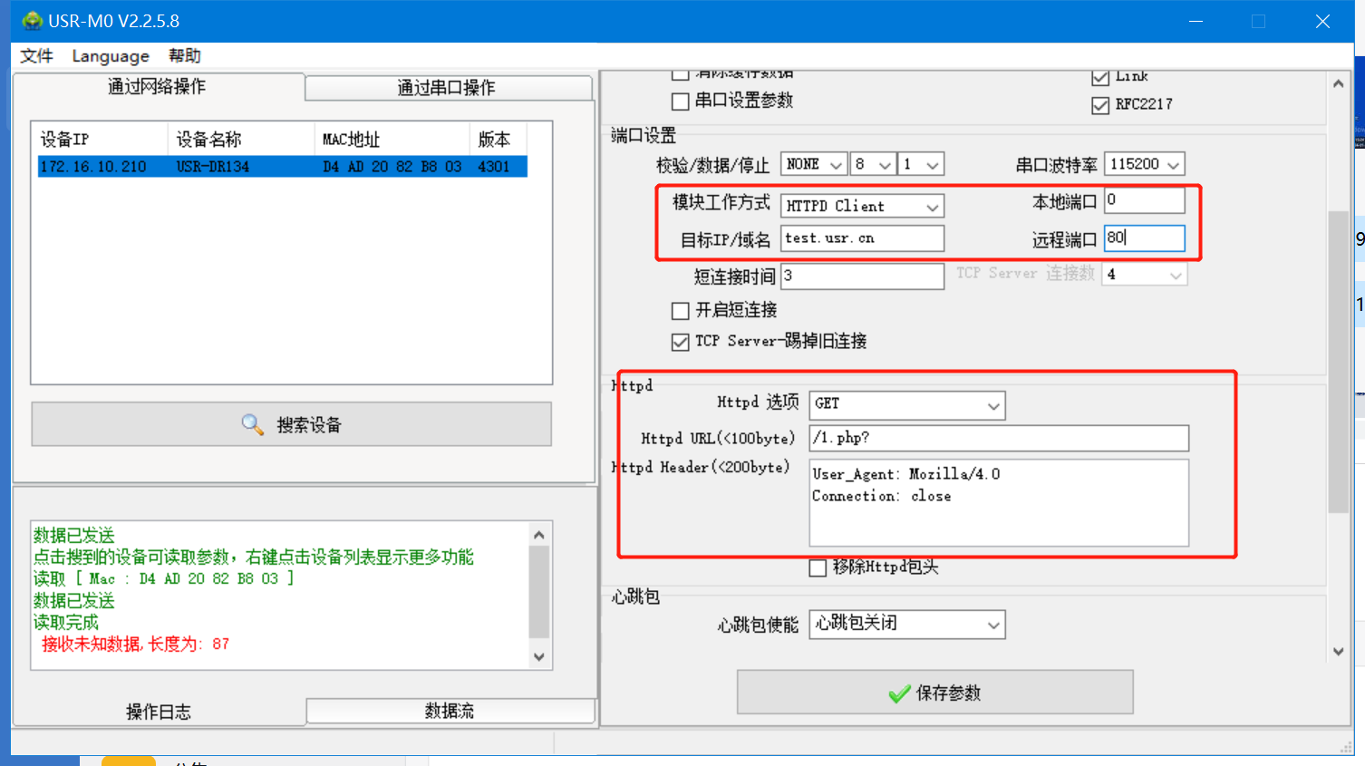Click the 保存参数 button

(x=935, y=693)
